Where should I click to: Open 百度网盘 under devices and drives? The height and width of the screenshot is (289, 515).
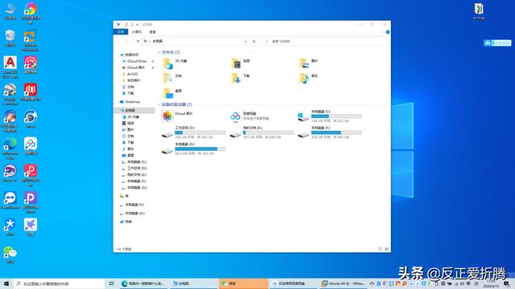250,116
